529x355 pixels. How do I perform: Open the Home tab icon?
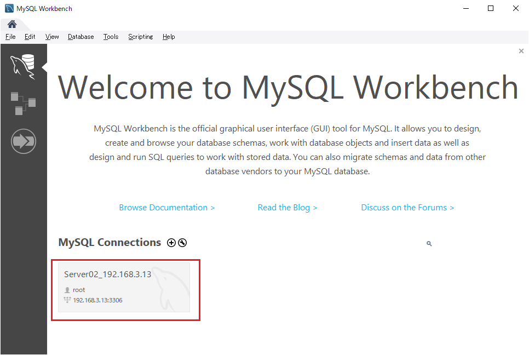pyautogui.click(x=12, y=24)
